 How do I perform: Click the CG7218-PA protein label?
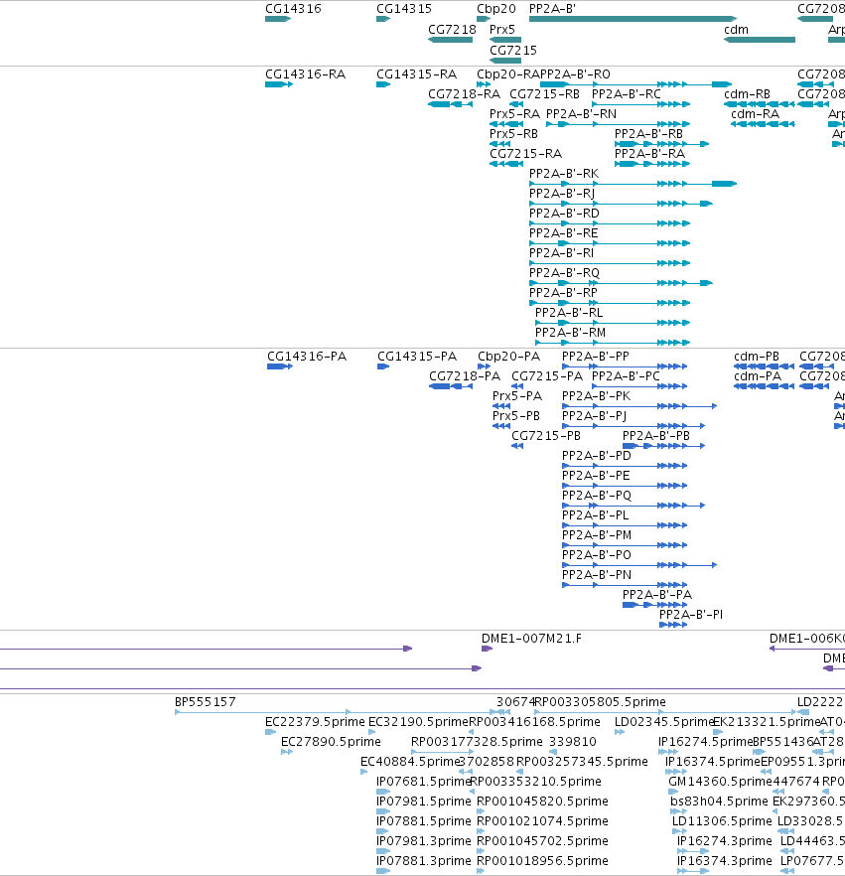[x=465, y=376]
